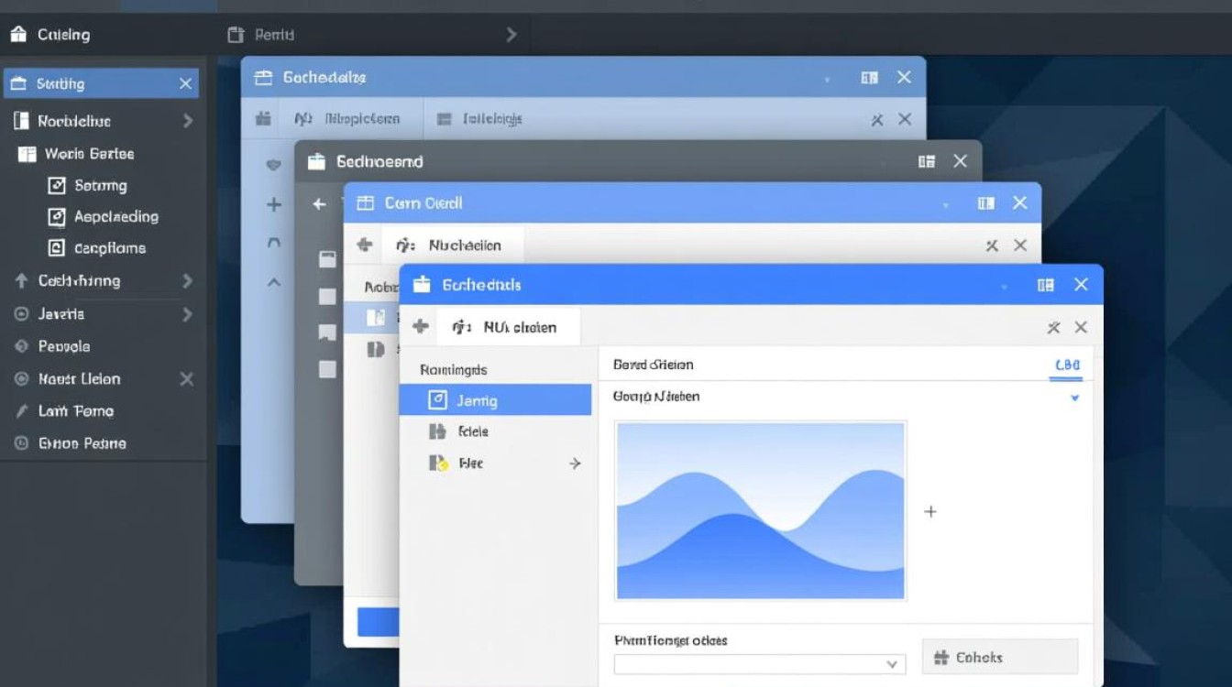Click the back arrow in the dark gray window
This screenshot has height=687, width=1232.
tap(319, 204)
